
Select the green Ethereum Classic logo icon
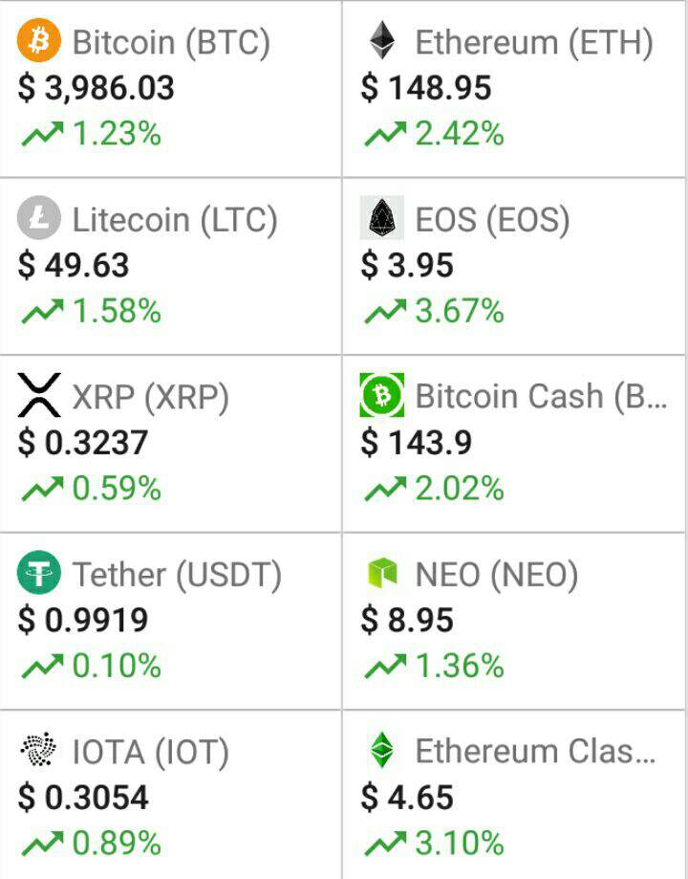[382, 751]
